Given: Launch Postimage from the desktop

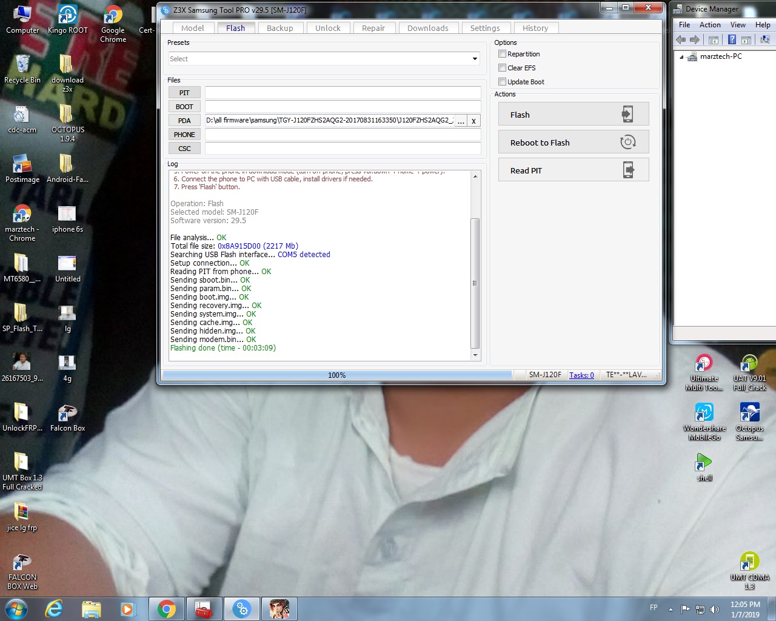Looking at the screenshot, I should [x=22, y=169].
